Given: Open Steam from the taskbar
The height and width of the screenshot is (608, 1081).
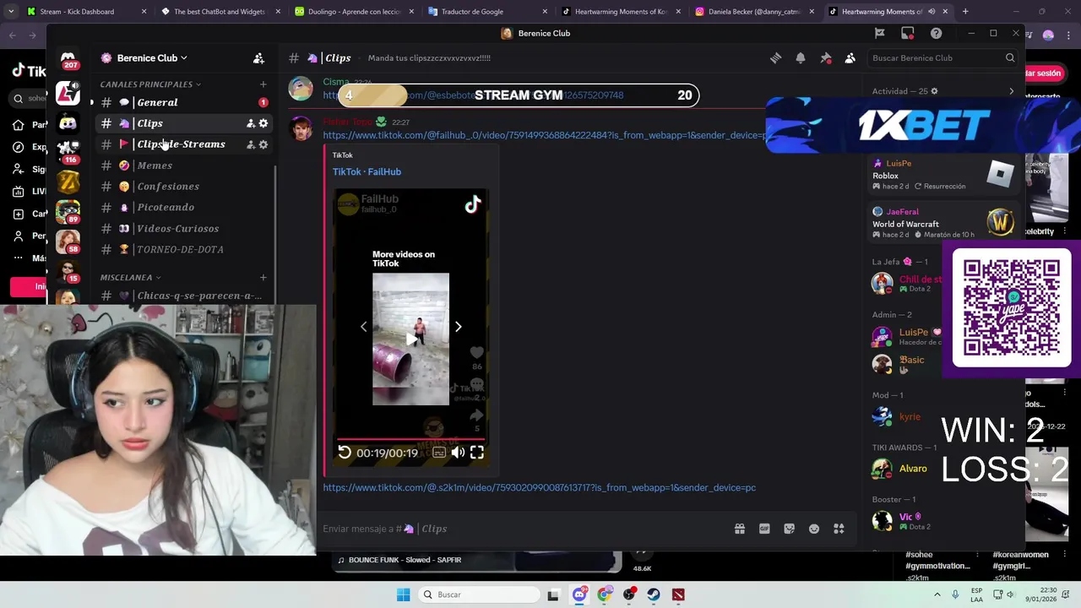Looking at the screenshot, I should [654, 594].
